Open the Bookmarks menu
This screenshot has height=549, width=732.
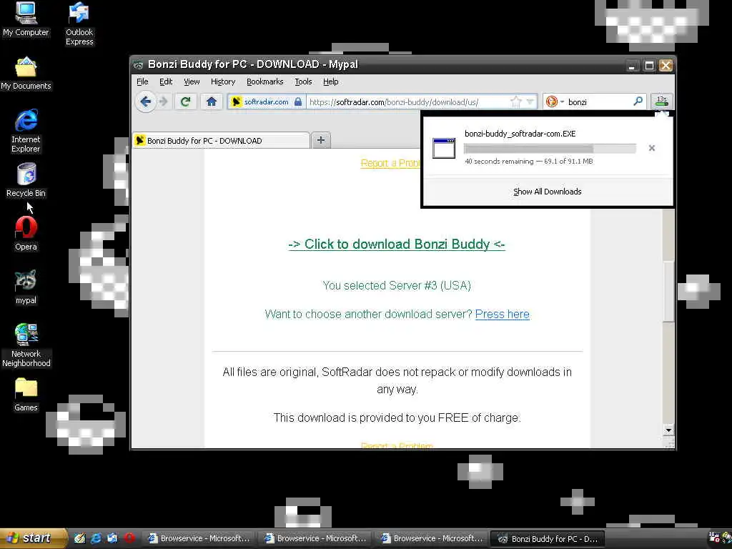pyautogui.click(x=264, y=81)
